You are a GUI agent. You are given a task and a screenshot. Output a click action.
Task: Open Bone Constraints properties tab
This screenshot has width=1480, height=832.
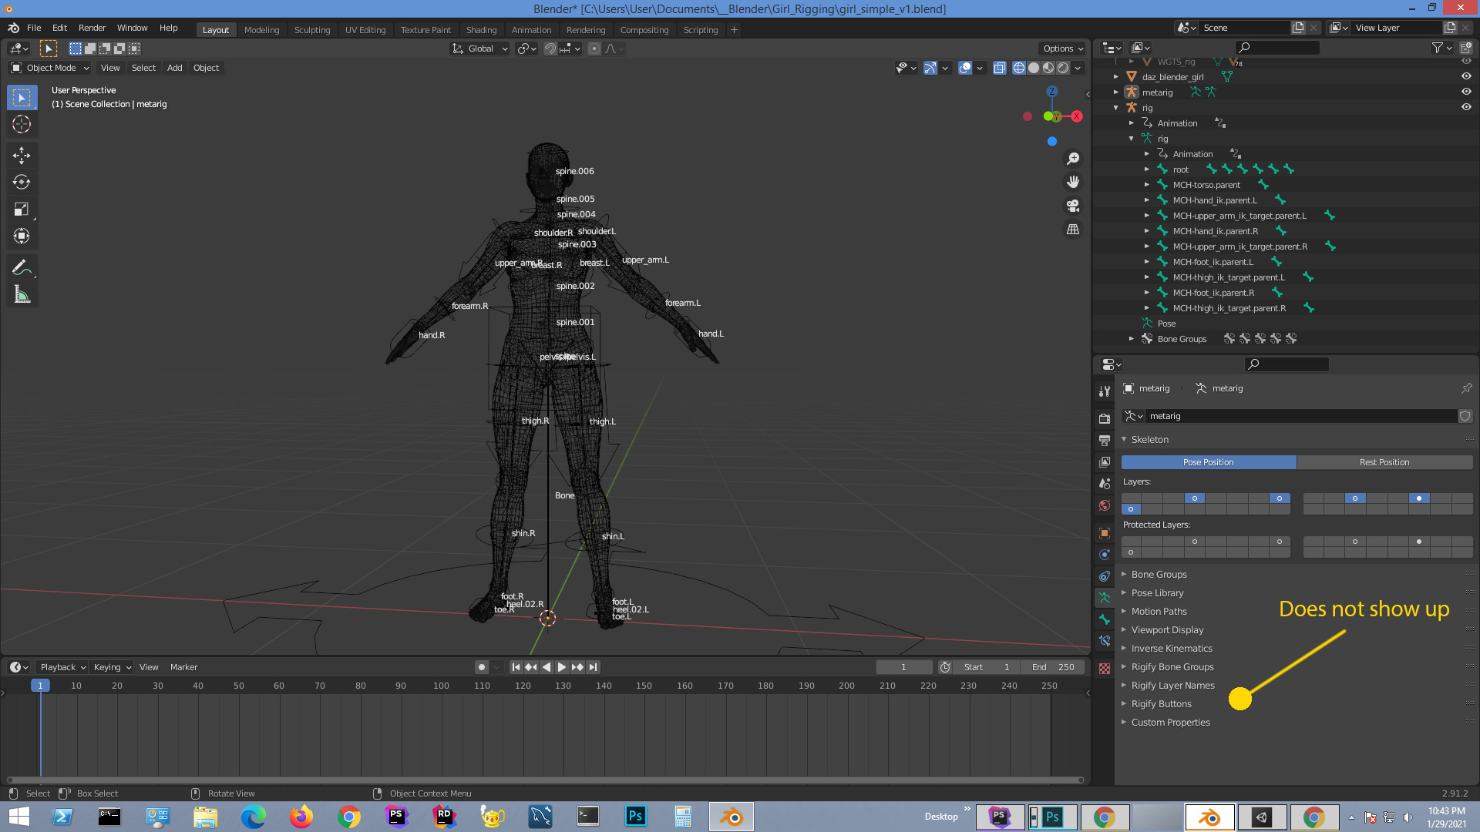click(x=1105, y=641)
